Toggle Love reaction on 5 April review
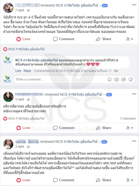This screenshot has height=186, width=139. (23, 128)
